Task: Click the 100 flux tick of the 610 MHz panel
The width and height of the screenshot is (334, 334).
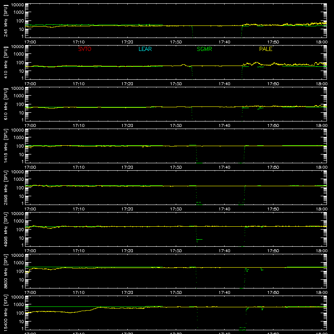Action: [20, 104]
